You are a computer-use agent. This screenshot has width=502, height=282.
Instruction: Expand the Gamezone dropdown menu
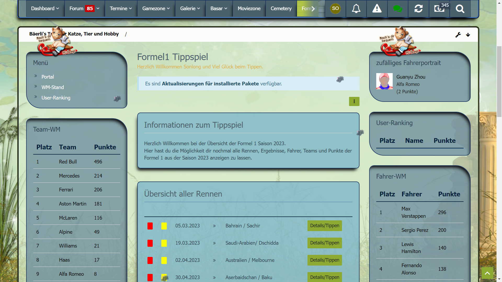(156, 9)
